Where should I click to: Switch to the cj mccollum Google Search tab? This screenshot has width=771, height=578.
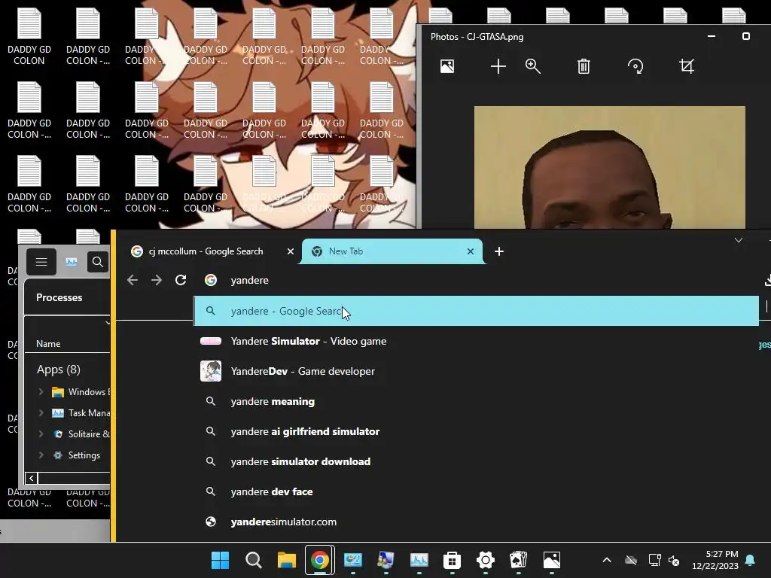[206, 251]
